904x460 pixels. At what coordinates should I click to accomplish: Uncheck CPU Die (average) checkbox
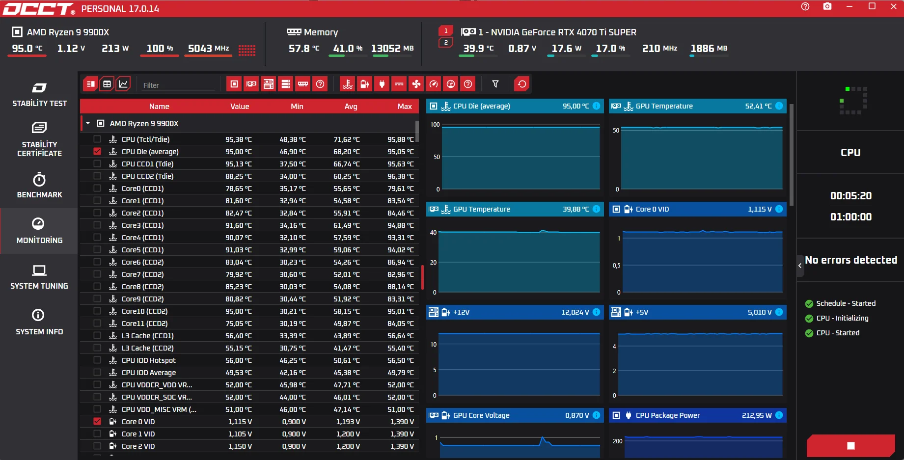coord(97,152)
